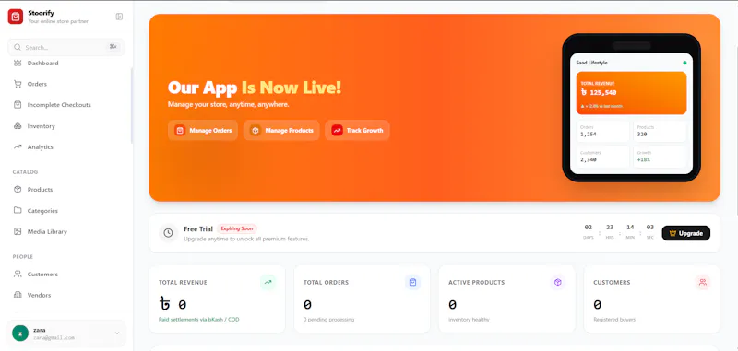Click "Manage your store, anytime, anywhere." text
The width and height of the screenshot is (738, 351).
tap(228, 104)
